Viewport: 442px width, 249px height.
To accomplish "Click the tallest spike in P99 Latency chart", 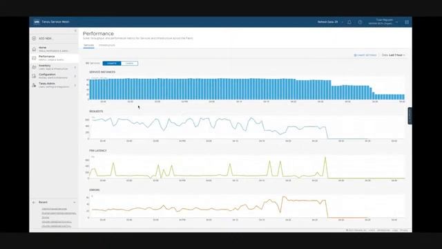I will (325, 158).
